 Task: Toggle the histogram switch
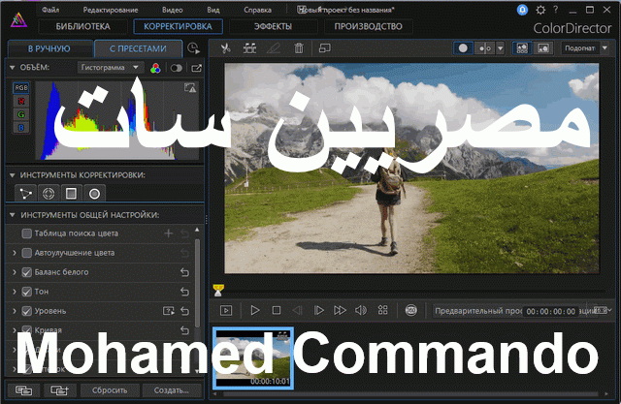click(177, 68)
